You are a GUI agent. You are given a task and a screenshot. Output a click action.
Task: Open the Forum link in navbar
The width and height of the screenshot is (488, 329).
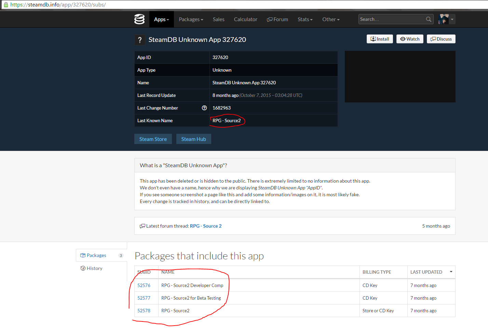pos(277,19)
